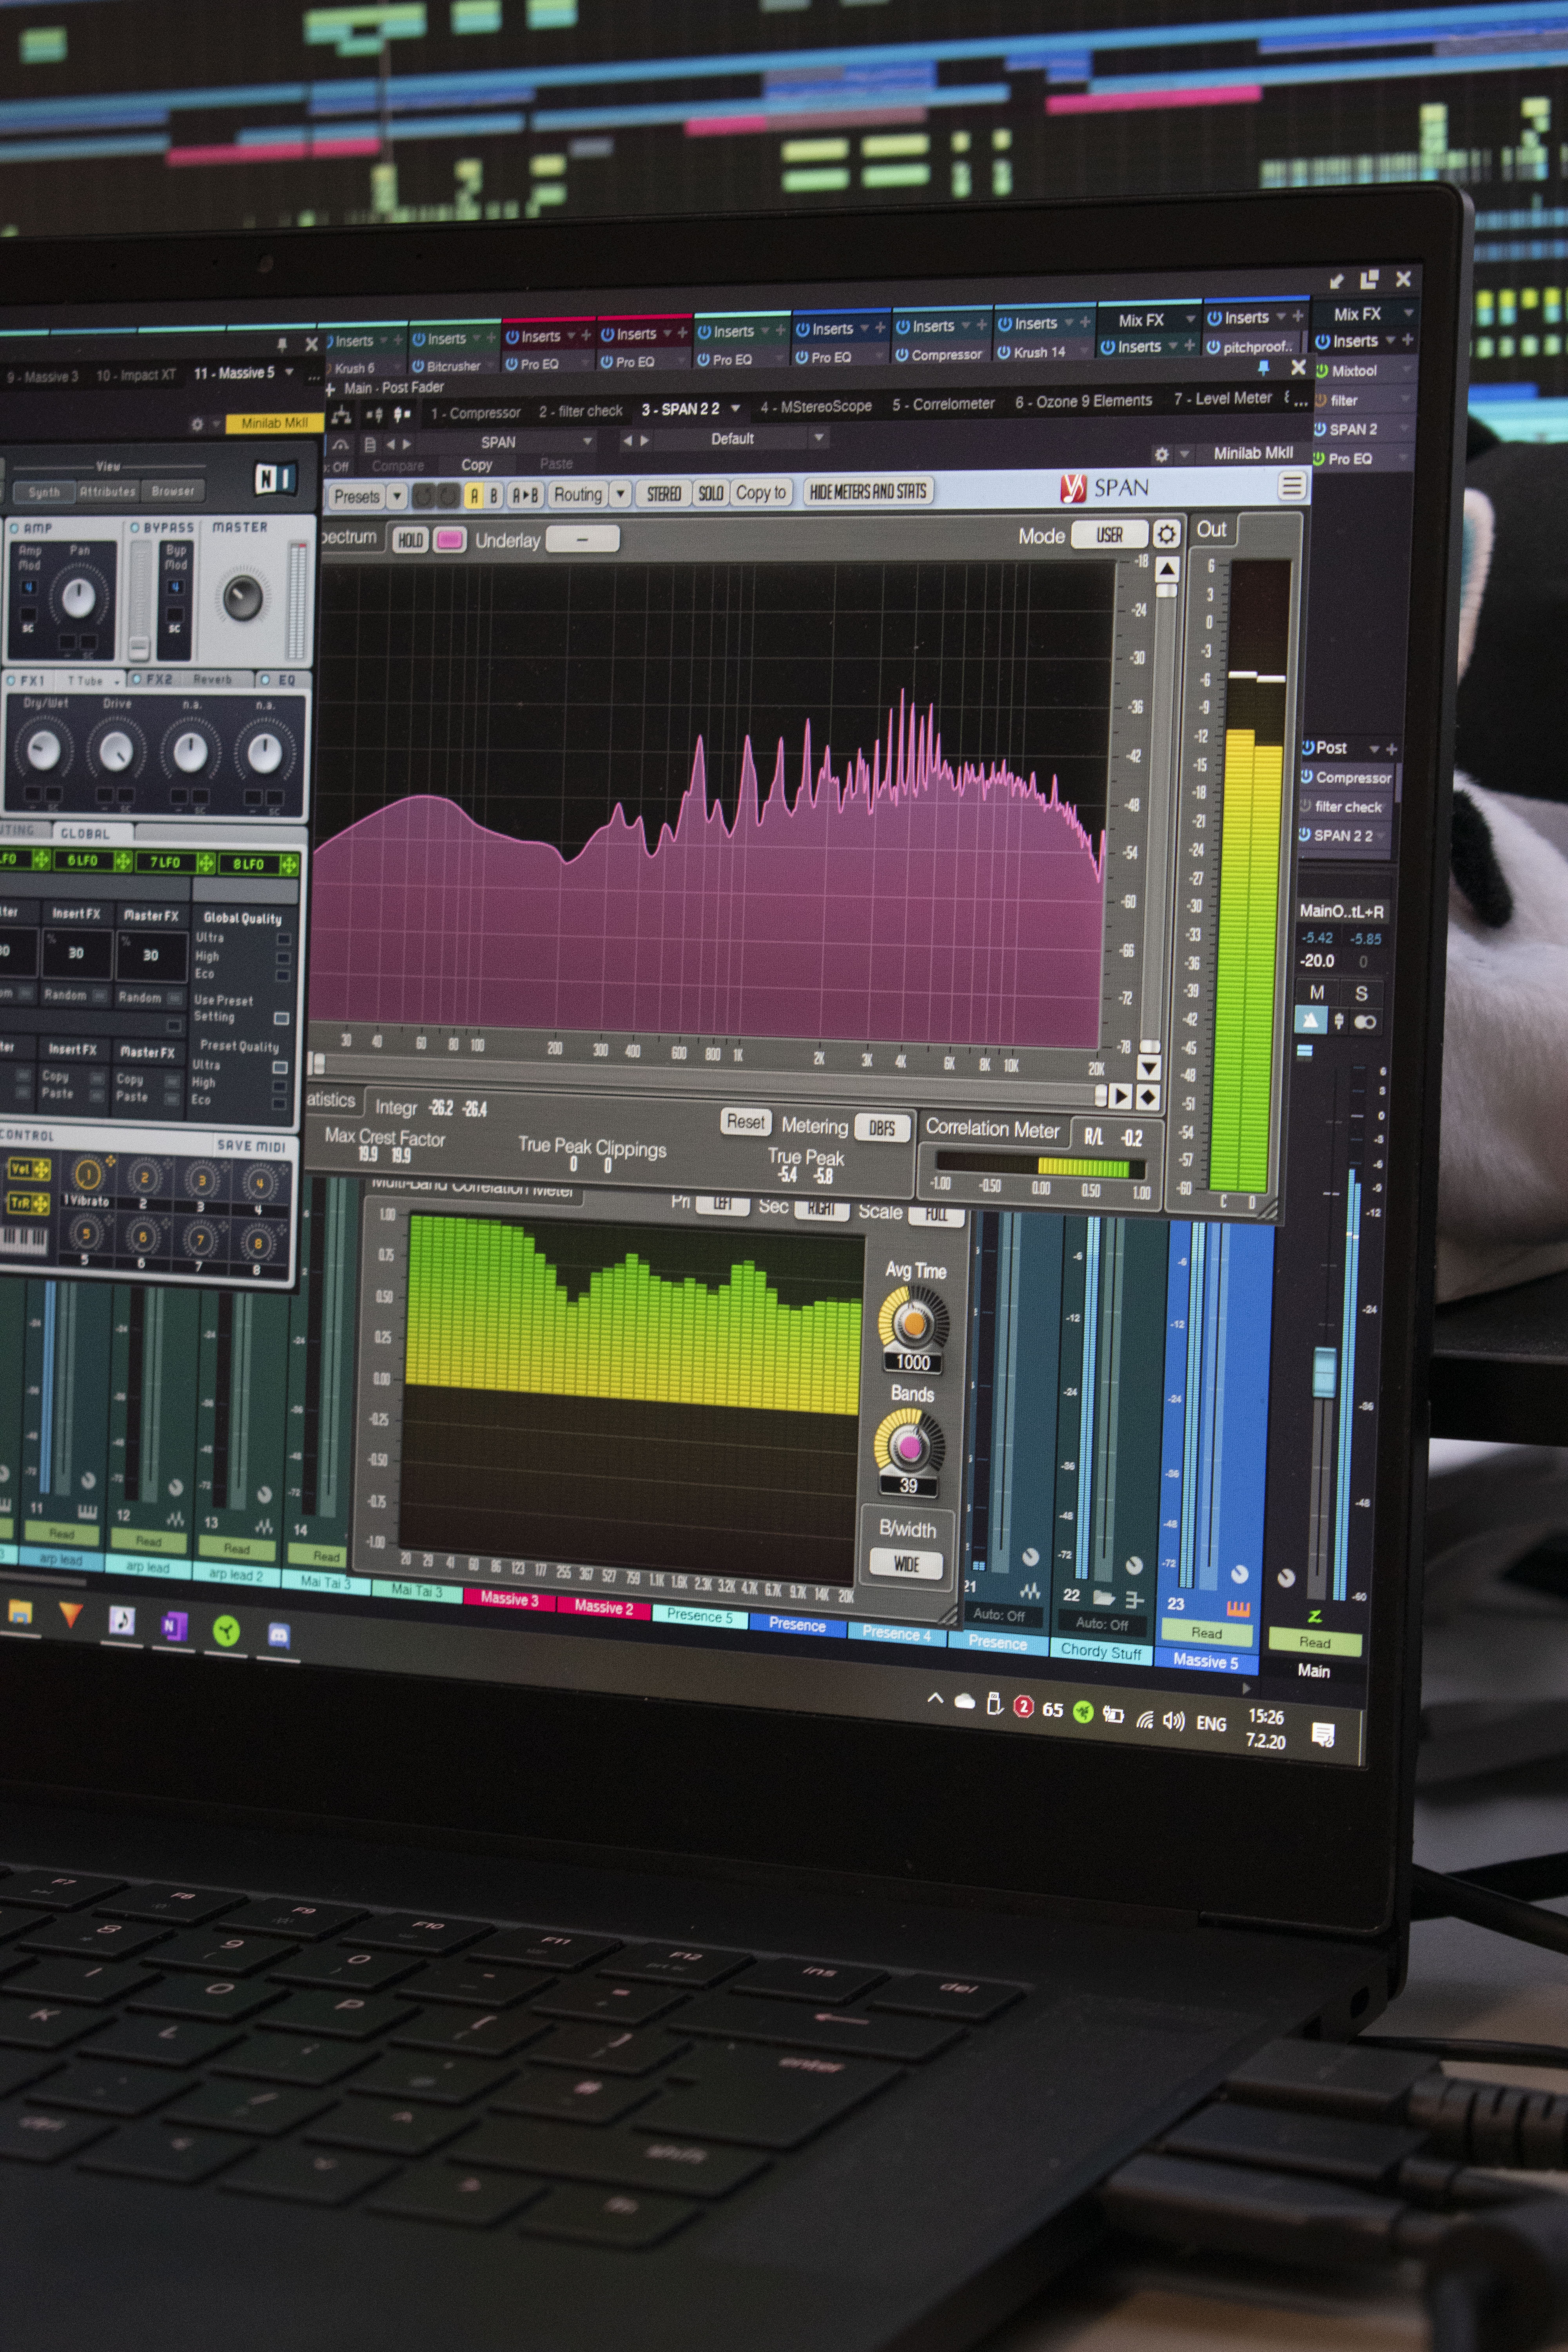
Task: Expand the Routing dropdown arrow
Action: click(621, 494)
